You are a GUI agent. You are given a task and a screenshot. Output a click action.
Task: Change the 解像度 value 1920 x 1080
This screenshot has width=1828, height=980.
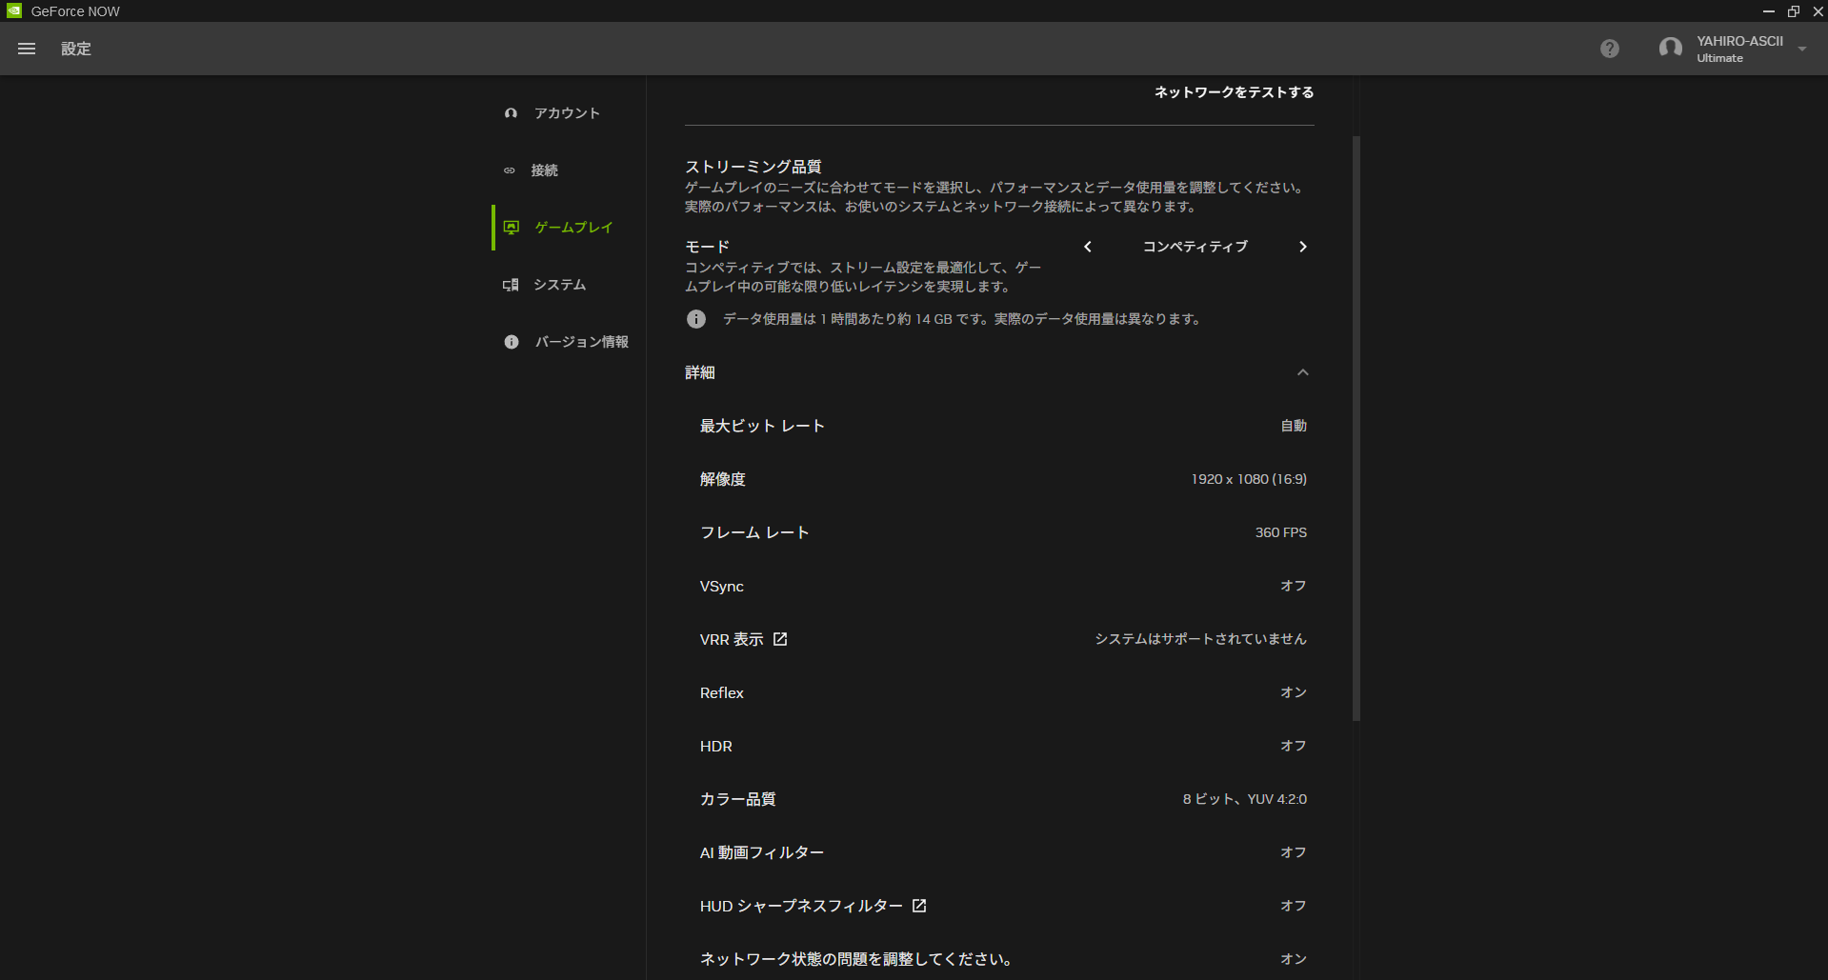pos(1249,479)
